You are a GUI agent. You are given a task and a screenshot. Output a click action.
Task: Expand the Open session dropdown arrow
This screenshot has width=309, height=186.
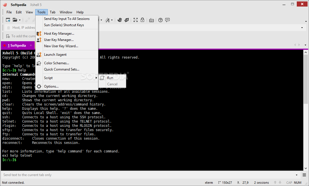coord(20,20)
